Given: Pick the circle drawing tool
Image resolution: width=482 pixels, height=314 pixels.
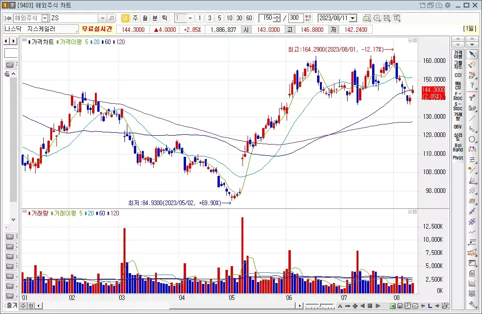Looking at the screenshot, I should 472,139.
